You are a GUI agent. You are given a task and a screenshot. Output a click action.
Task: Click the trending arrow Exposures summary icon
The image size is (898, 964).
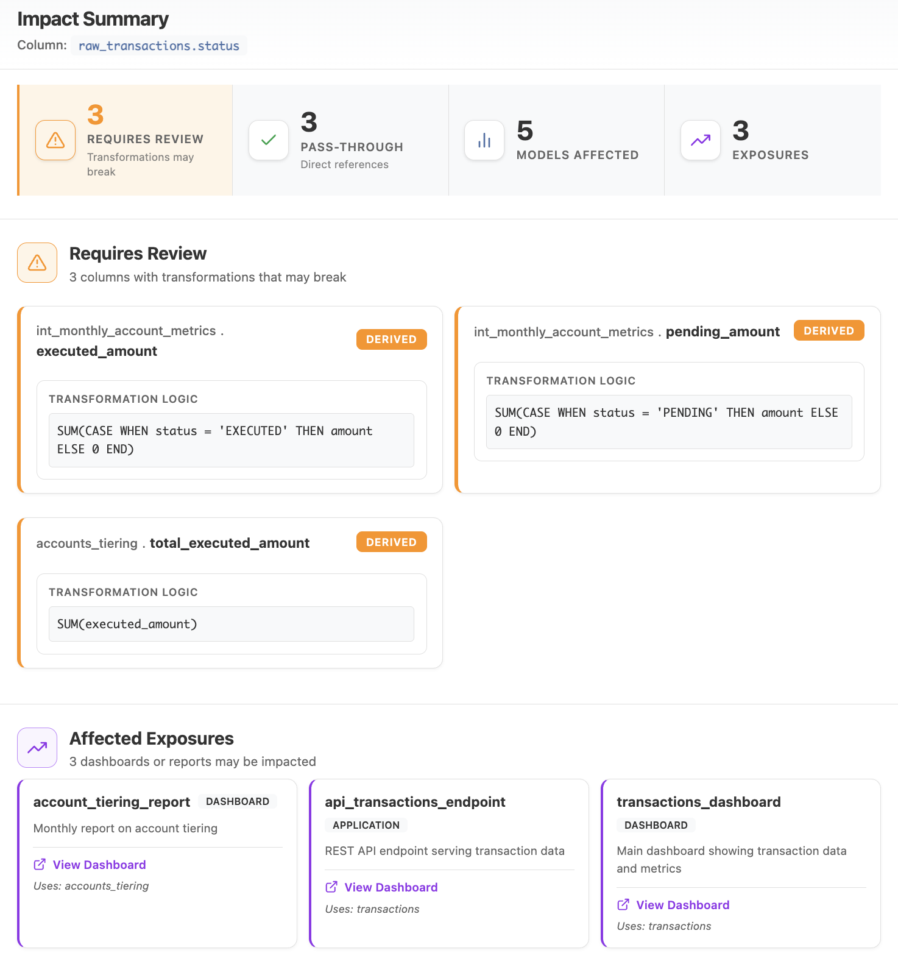coord(700,140)
